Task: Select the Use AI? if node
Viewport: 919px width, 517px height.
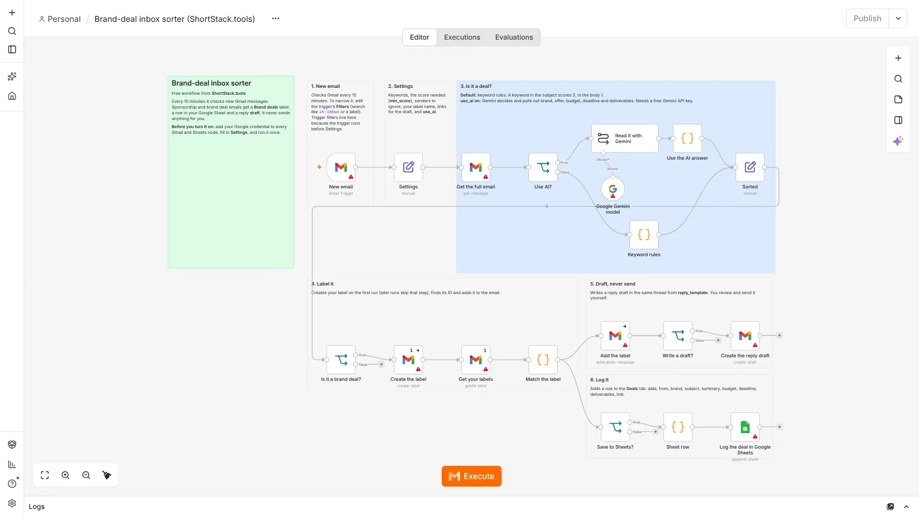Action: (543, 167)
